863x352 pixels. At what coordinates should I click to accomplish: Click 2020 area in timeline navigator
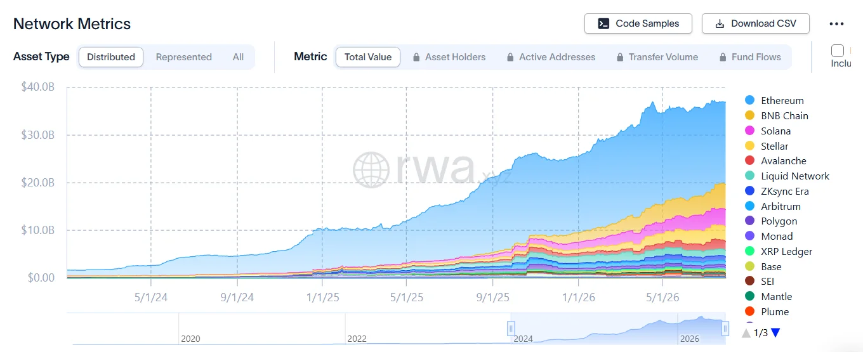point(190,339)
